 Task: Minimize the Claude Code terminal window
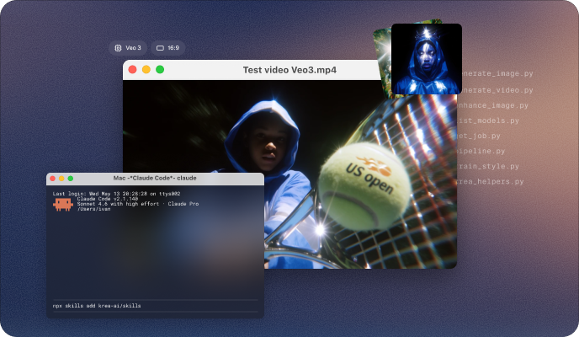[61, 179]
